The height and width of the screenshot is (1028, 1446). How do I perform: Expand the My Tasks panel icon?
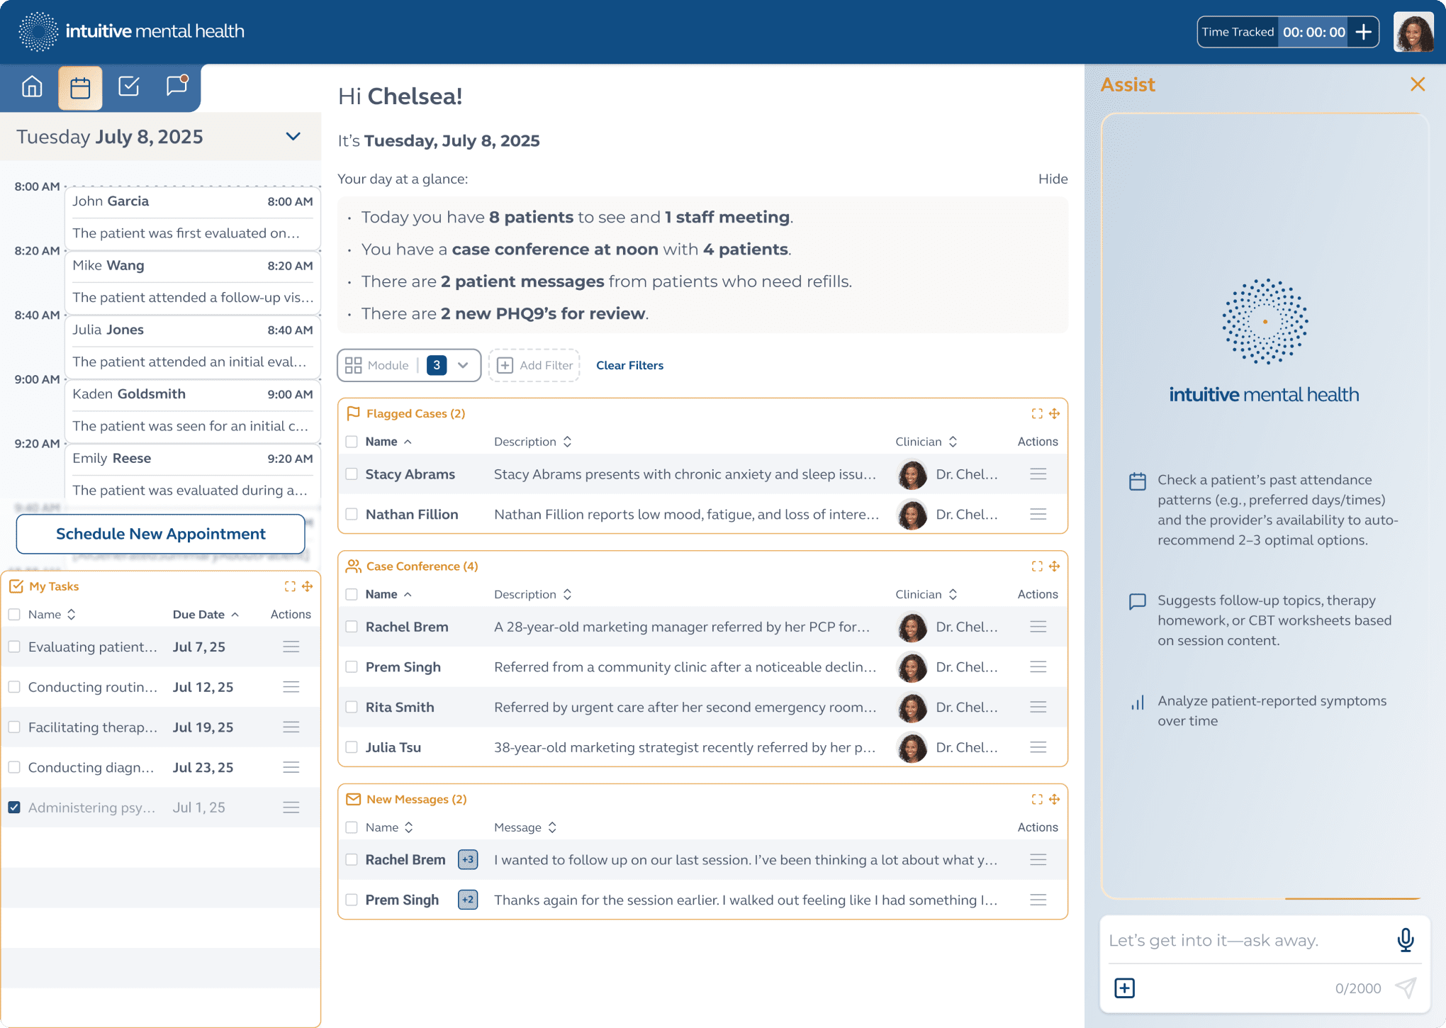pyautogui.click(x=289, y=586)
